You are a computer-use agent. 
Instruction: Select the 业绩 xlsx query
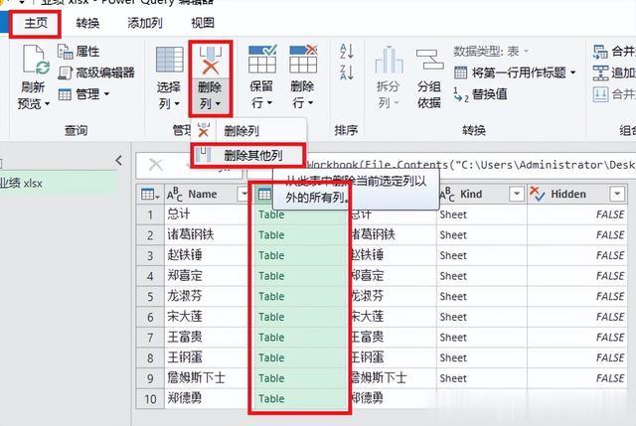pos(57,183)
